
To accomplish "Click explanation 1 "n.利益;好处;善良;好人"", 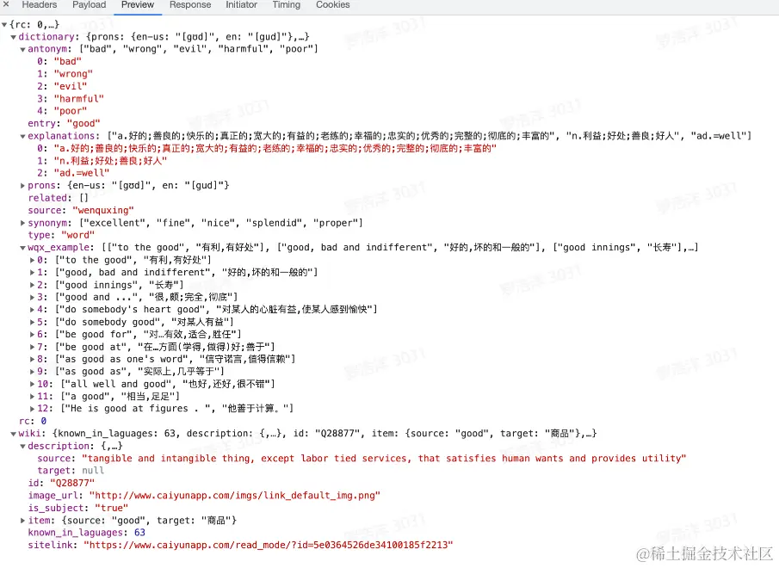I will click(x=110, y=161).
